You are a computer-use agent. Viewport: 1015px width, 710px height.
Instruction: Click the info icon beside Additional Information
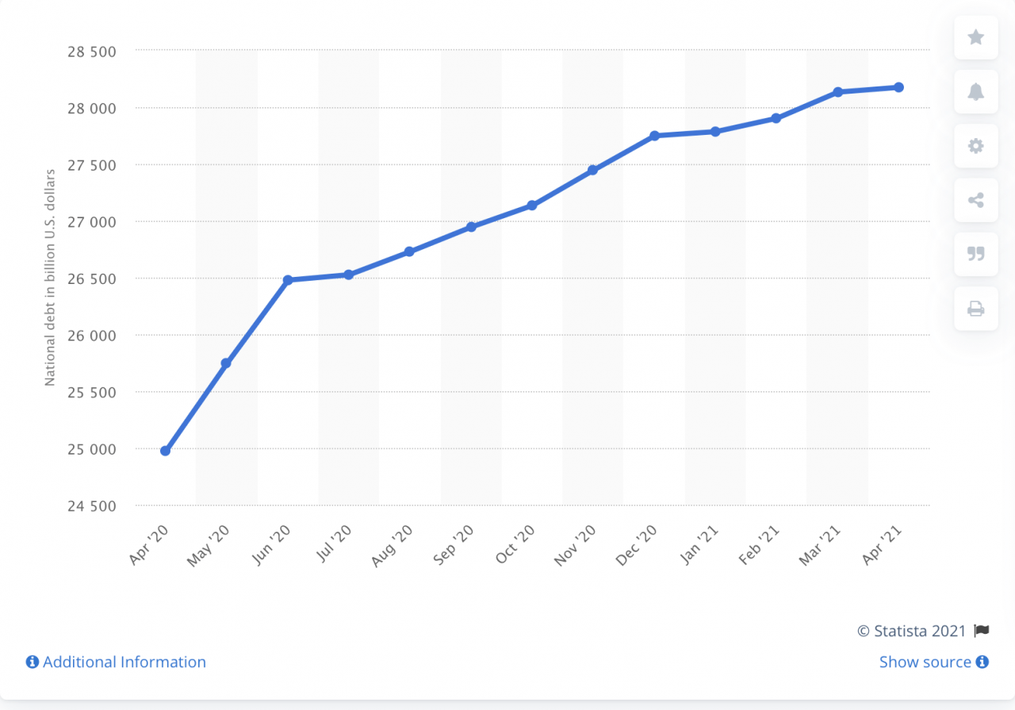[x=33, y=662]
